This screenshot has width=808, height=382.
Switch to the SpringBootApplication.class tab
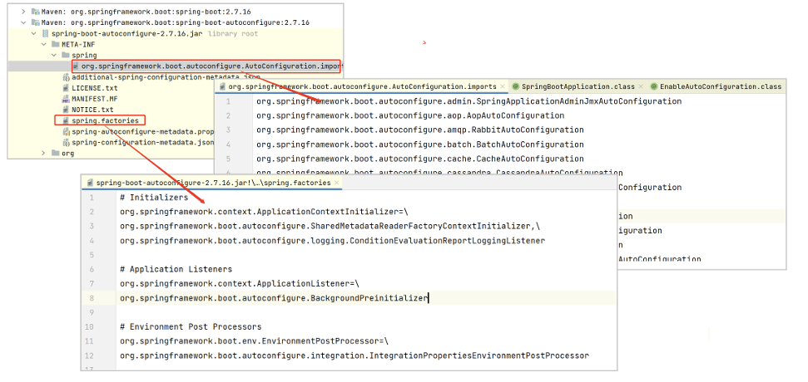[x=577, y=86]
